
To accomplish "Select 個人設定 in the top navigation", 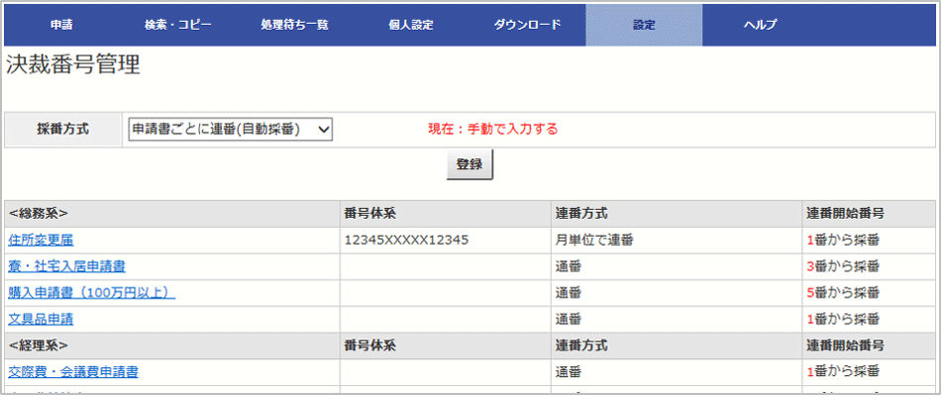I will (411, 25).
